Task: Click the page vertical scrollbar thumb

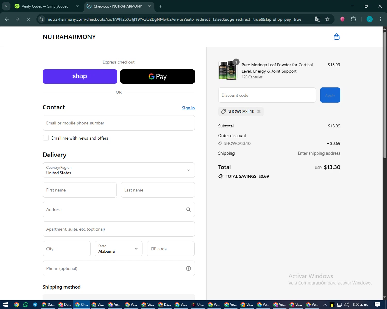Action: coord(385,95)
